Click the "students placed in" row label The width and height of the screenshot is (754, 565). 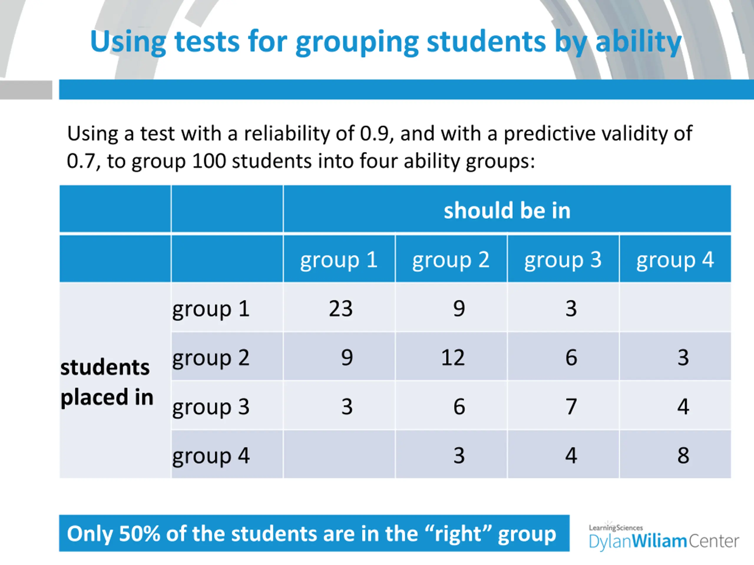pyautogui.click(x=107, y=382)
